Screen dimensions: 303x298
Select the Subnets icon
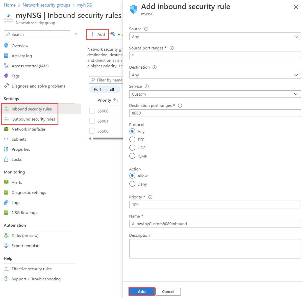[6, 139]
